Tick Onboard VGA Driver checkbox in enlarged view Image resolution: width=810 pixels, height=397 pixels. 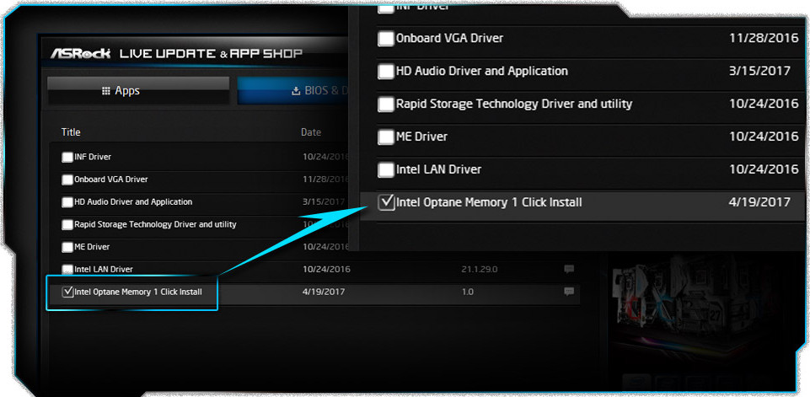(386, 39)
